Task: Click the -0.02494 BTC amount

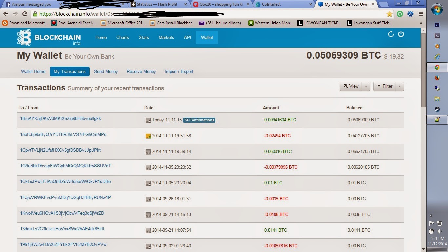Action: [x=277, y=136]
